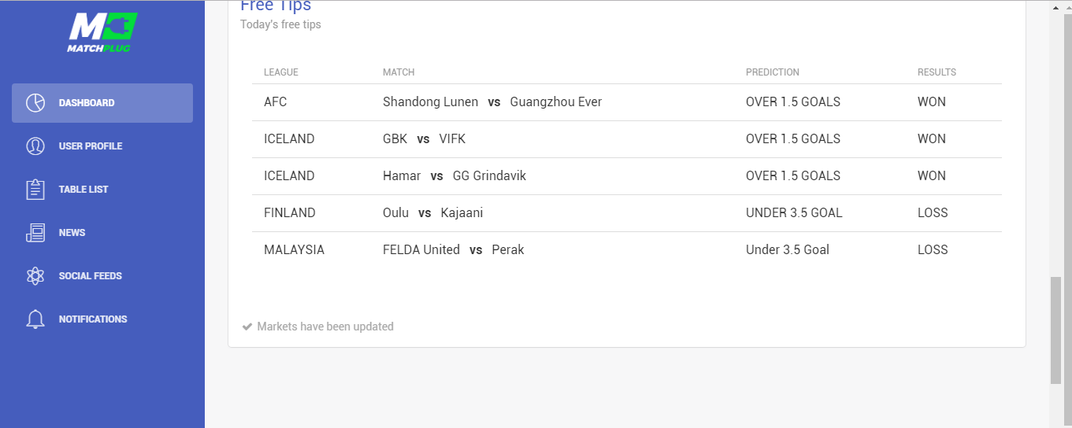This screenshot has width=1072, height=428.
Task: Click the News newspaper icon
Action: pyautogui.click(x=35, y=233)
